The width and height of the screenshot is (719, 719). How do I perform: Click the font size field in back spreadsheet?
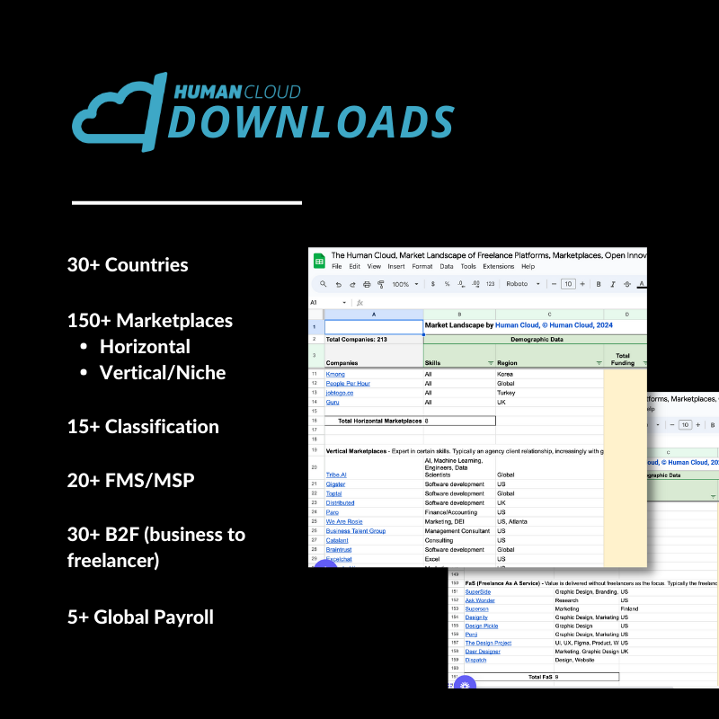pos(685,425)
